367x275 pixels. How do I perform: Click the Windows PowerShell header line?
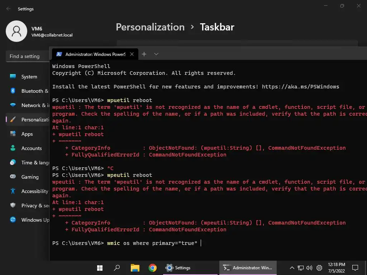[x=81, y=66]
